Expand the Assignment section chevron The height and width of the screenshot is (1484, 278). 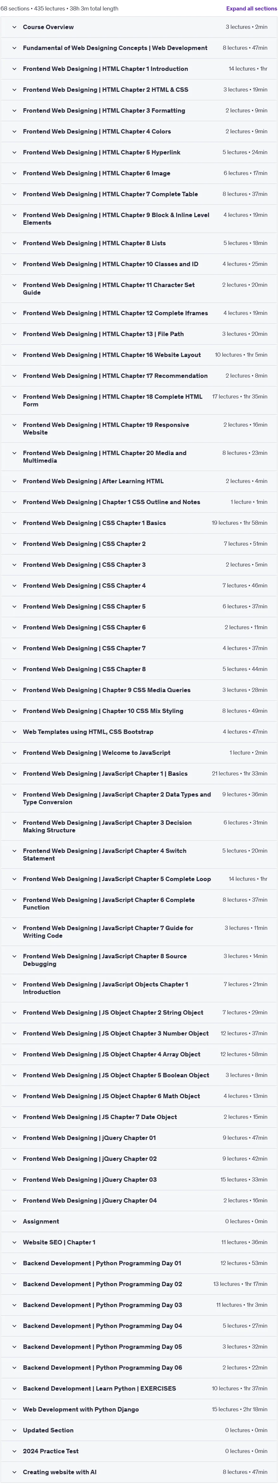pyautogui.click(x=14, y=1221)
